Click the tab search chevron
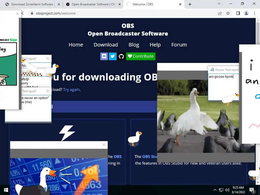This screenshot has height=195, width=260. (219, 4)
